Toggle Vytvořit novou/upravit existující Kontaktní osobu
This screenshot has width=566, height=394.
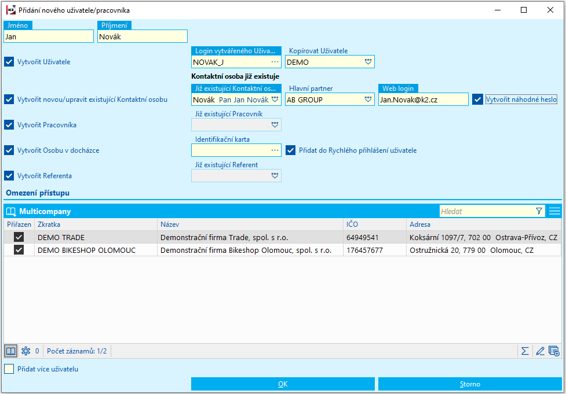pyautogui.click(x=9, y=99)
